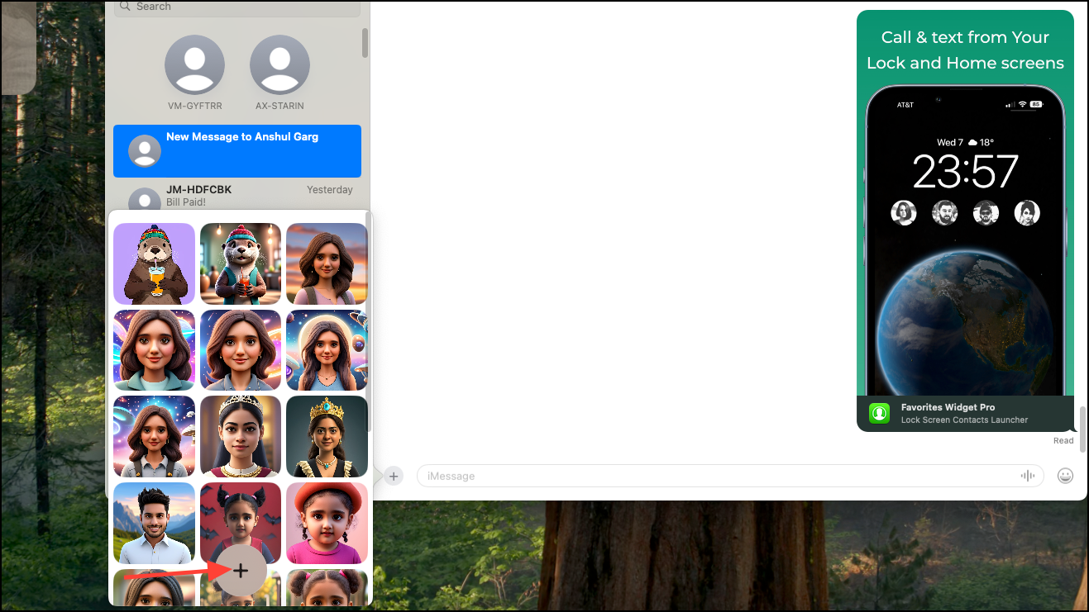Viewport: 1089px width, 612px height.
Task: Open the Favorites Widget Pro preview image
Action: coord(965,203)
